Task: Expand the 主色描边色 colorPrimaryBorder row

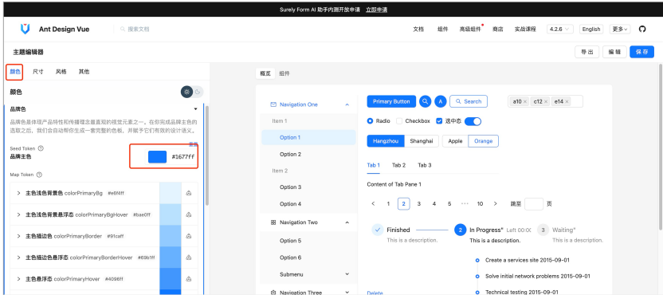Action: coord(18,236)
